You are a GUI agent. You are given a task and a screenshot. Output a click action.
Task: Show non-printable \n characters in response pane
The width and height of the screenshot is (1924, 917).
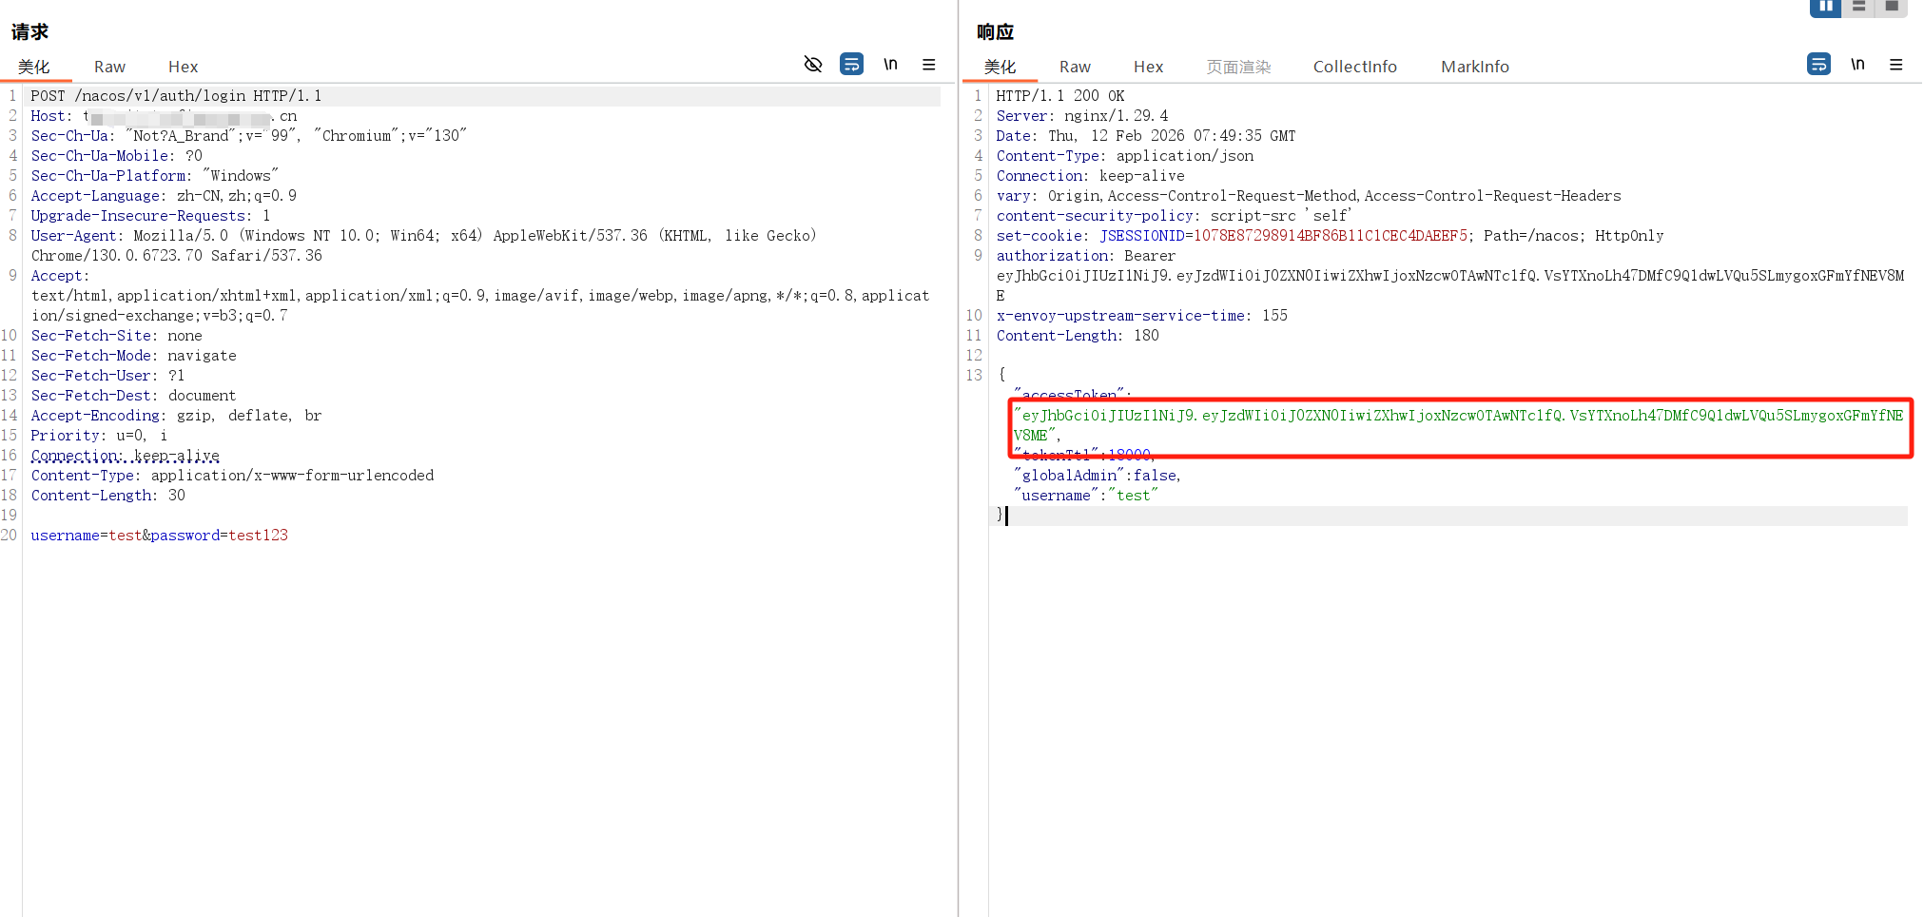[x=1856, y=65]
